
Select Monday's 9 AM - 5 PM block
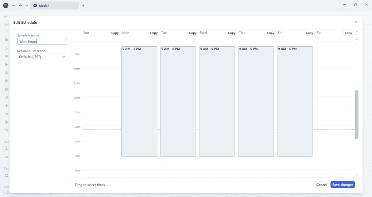(139, 101)
